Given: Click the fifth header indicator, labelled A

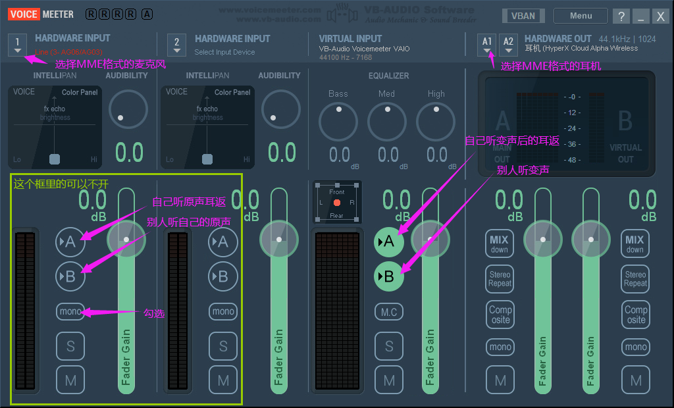Looking at the screenshot, I should coord(147,14).
